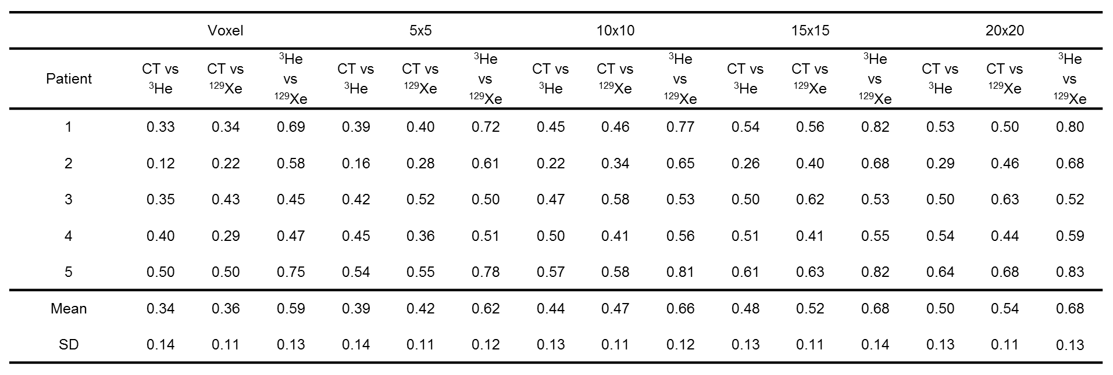Select the 10x10 column group header
Screen dimensions: 1113x375
pyautogui.click(x=615, y=31)
